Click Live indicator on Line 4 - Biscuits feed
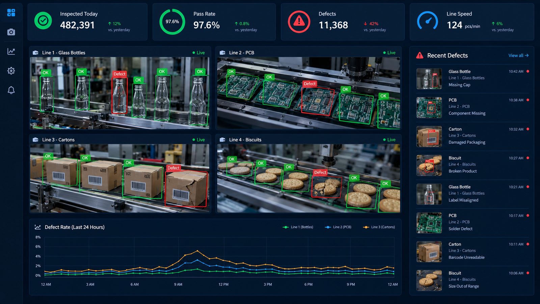The image size is (540, 304). [389, 140]
